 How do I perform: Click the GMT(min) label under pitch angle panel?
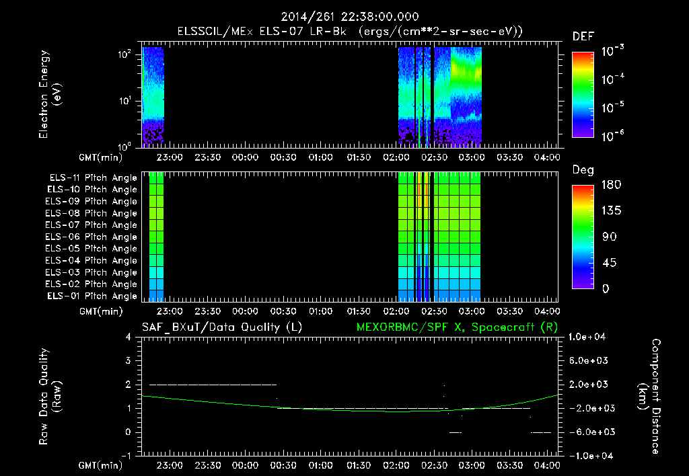pyautogui.click(x=101, y=312)
